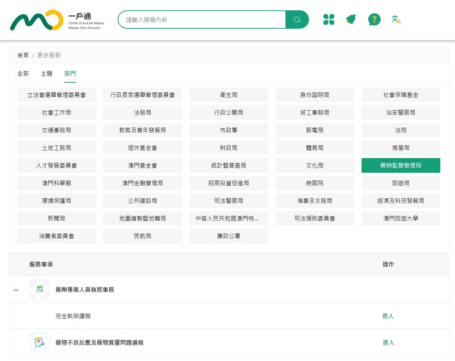Focus the search input field
The height and width of the screenshot is (361, 455).
pos(202,19)
